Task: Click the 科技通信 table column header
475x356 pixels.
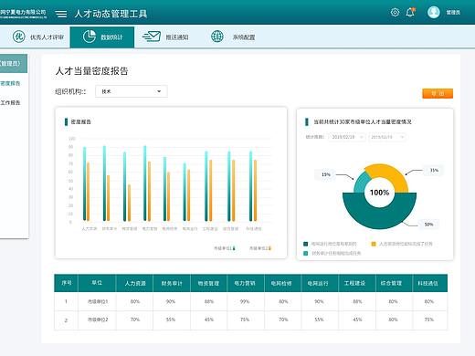Action: [429, 283]
